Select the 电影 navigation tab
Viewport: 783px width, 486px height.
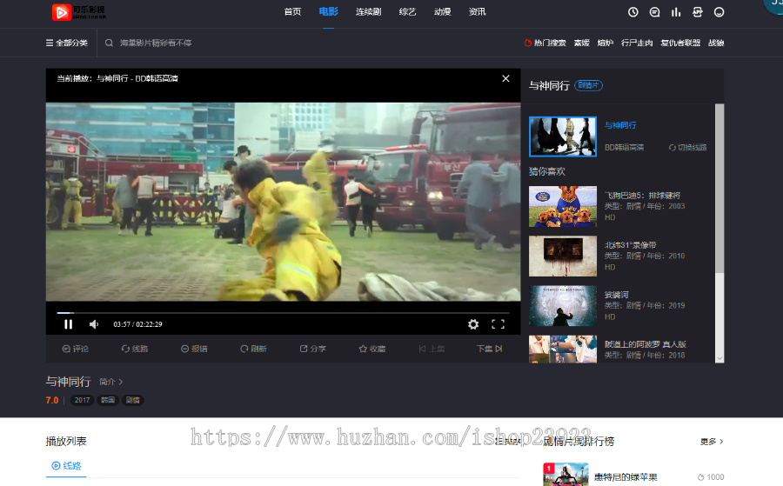(328, 12)
